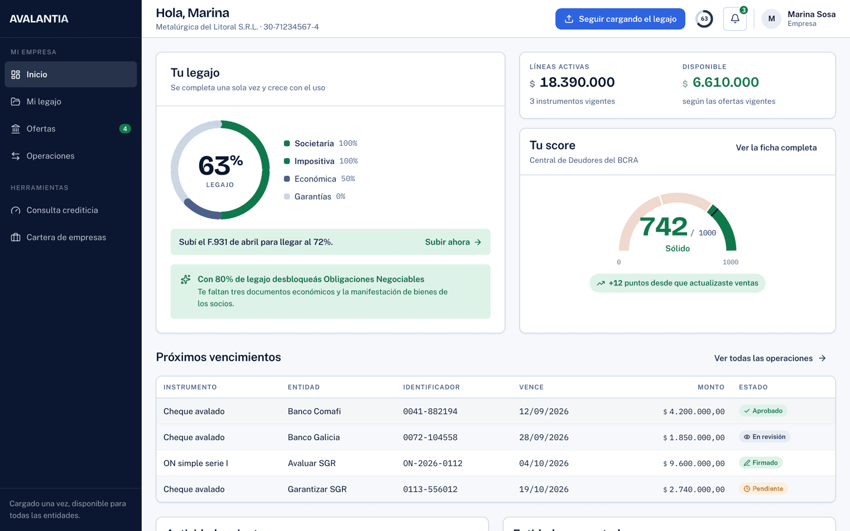Image resolution: width=850 pixels, height=531 pixels.
Task: Navigate to Operaciones
Action: pyautogui.click(x=71, y=156)
